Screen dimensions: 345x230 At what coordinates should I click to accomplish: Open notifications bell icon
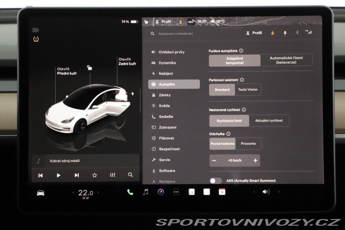(x=285, y=33)
